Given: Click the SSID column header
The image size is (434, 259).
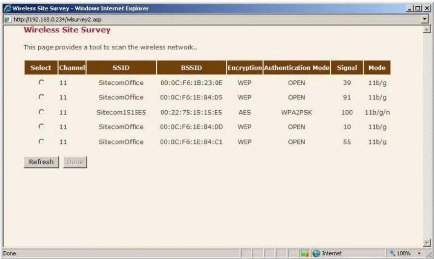Looking at the screenshot, I should (121, 67).
